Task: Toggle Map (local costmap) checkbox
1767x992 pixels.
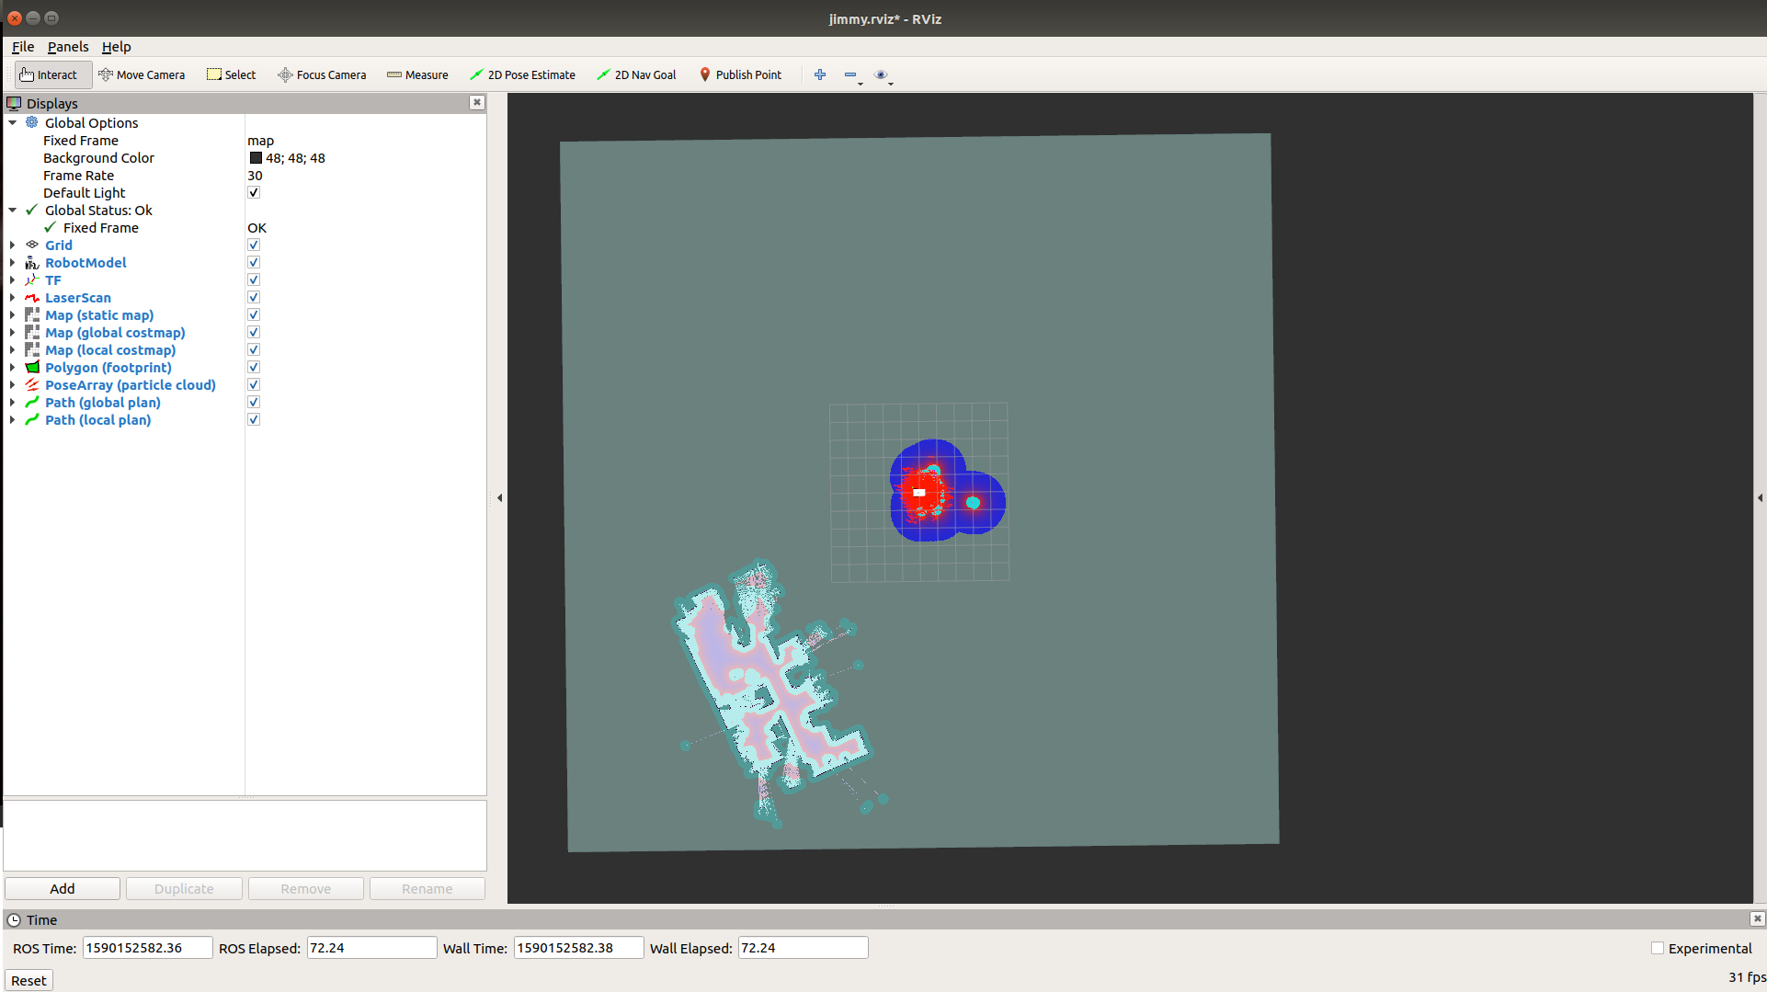Action: tap(254, 349)
